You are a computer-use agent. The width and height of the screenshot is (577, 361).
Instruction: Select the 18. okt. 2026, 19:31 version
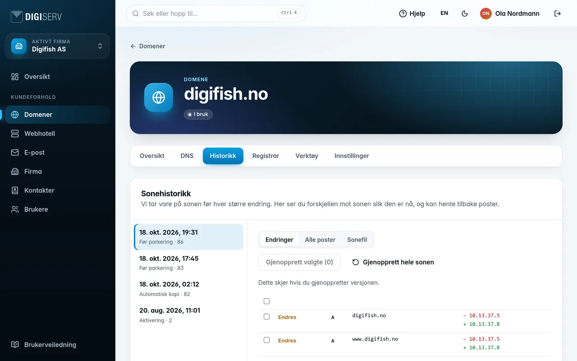point(189,237)
